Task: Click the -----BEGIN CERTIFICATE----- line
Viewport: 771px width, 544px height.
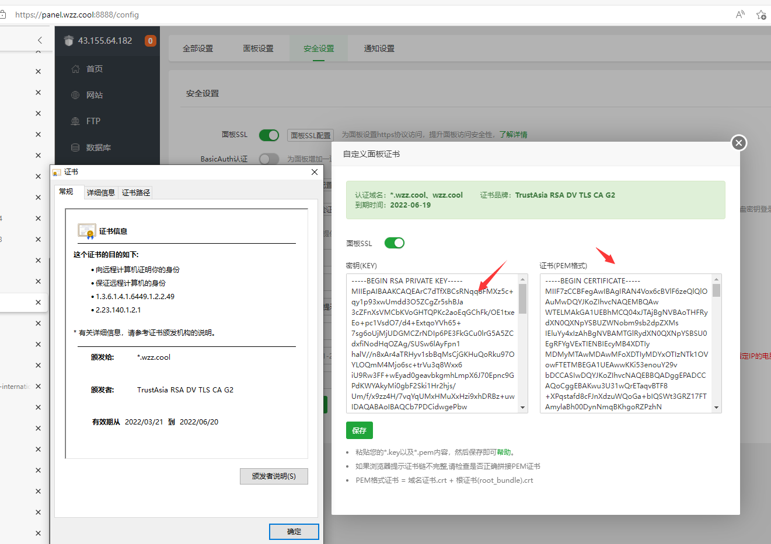Action: click(x=592, y=281)
